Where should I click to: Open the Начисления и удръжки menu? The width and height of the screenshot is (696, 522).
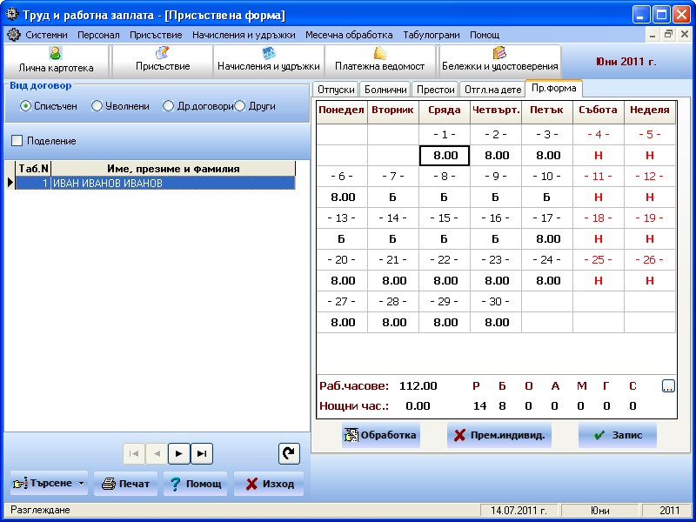(x=244, y=35)
